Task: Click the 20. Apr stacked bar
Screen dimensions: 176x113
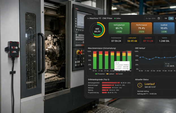Action: 95,60
